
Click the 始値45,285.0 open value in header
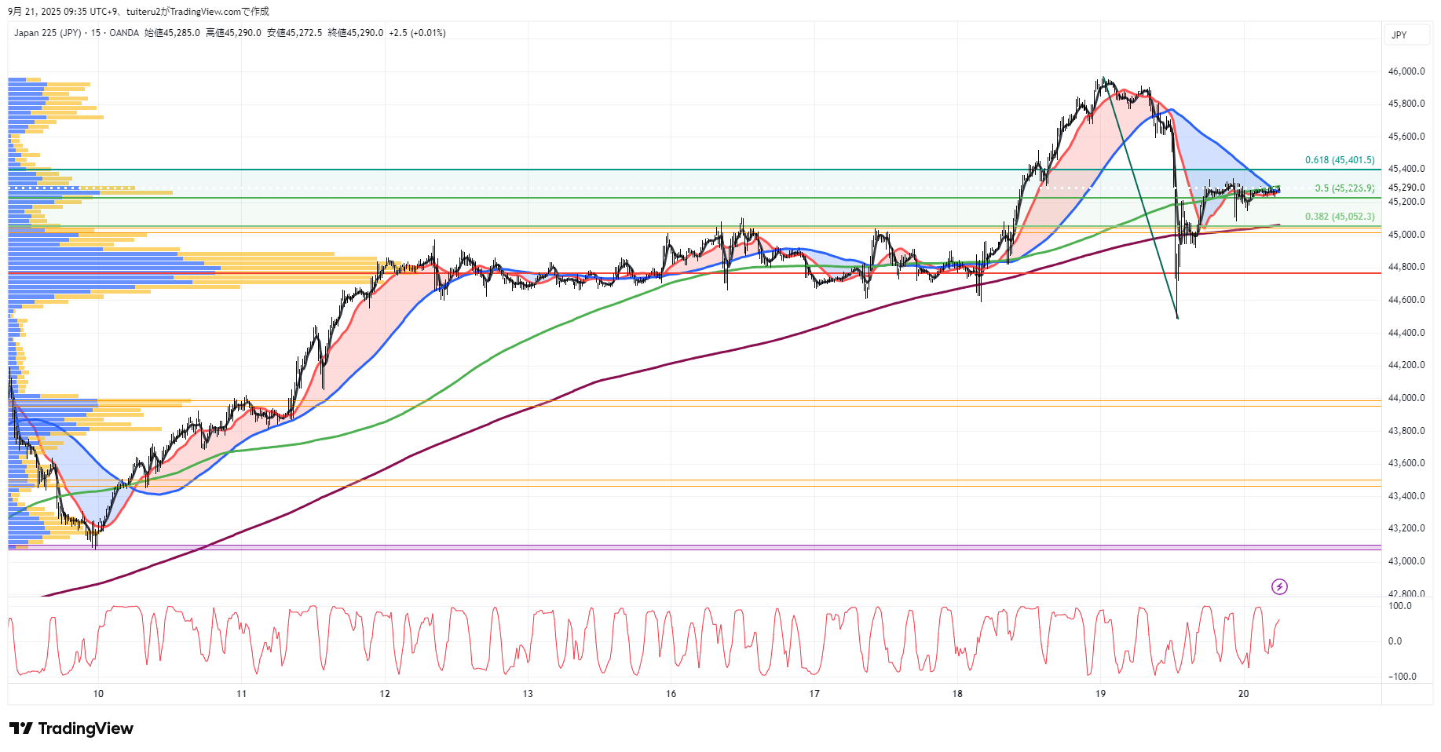click(x=172, y=33)
